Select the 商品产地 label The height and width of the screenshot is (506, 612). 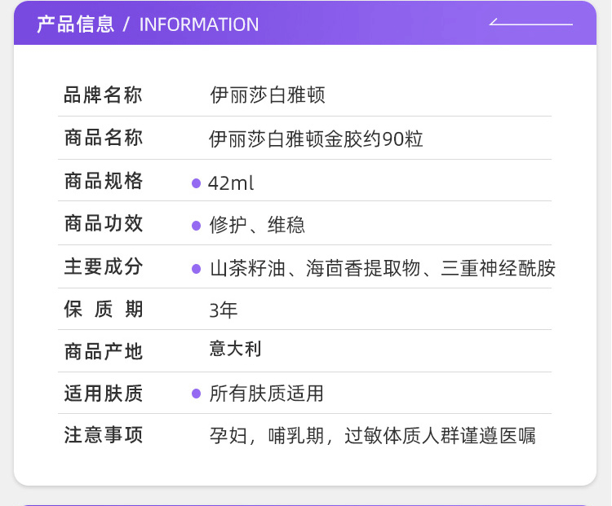[x=103, y=352]
